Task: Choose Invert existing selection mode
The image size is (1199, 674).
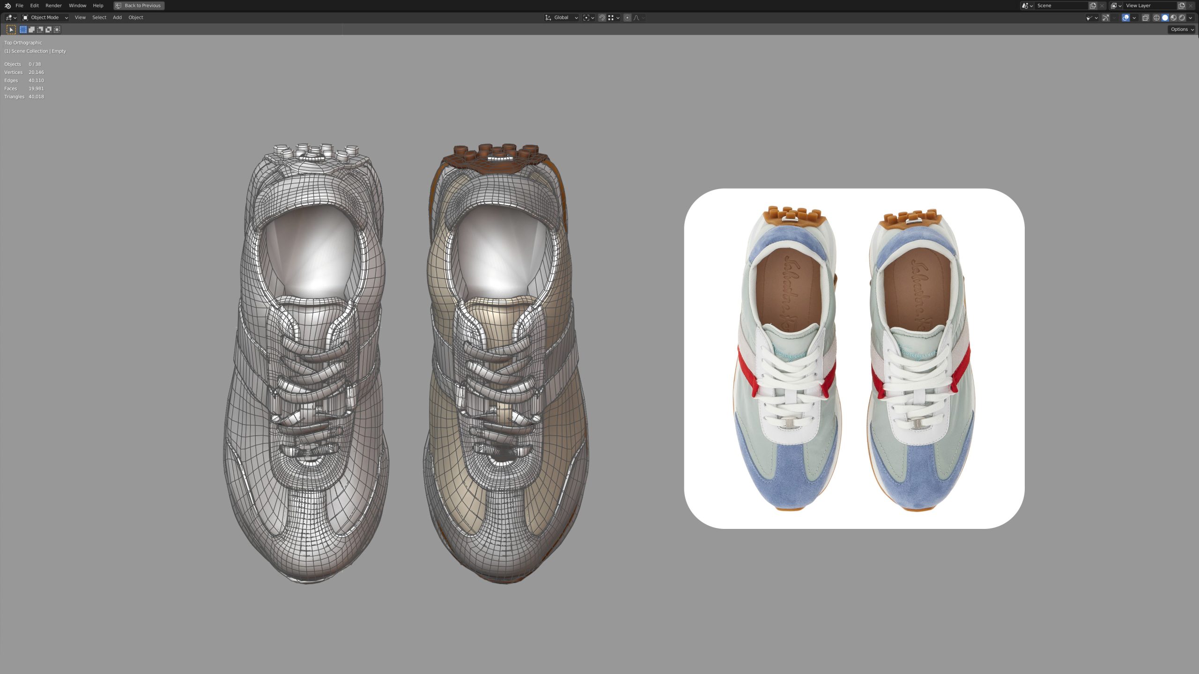Action: [48, 29]
